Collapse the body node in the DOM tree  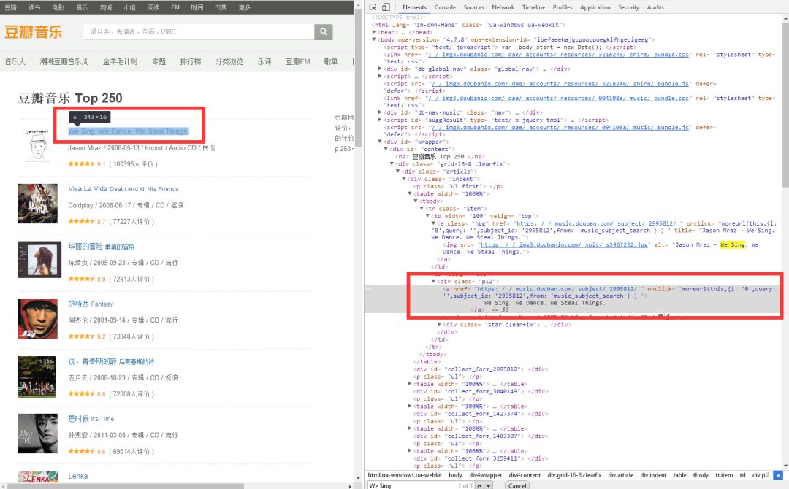pyautogui.click(x=374, y=39)
